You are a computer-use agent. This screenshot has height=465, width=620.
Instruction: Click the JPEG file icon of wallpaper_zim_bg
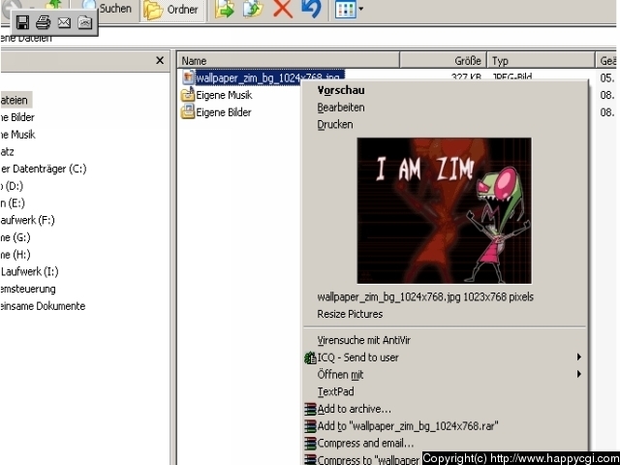tap(188, 77)
